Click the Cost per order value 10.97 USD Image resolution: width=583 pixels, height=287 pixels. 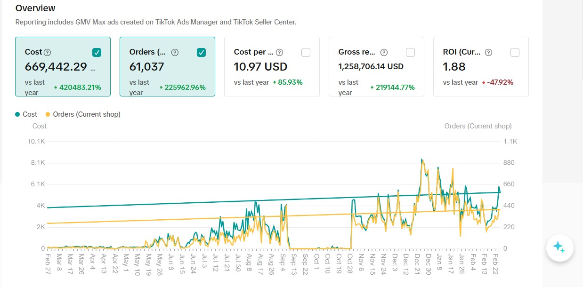(260, 66)
